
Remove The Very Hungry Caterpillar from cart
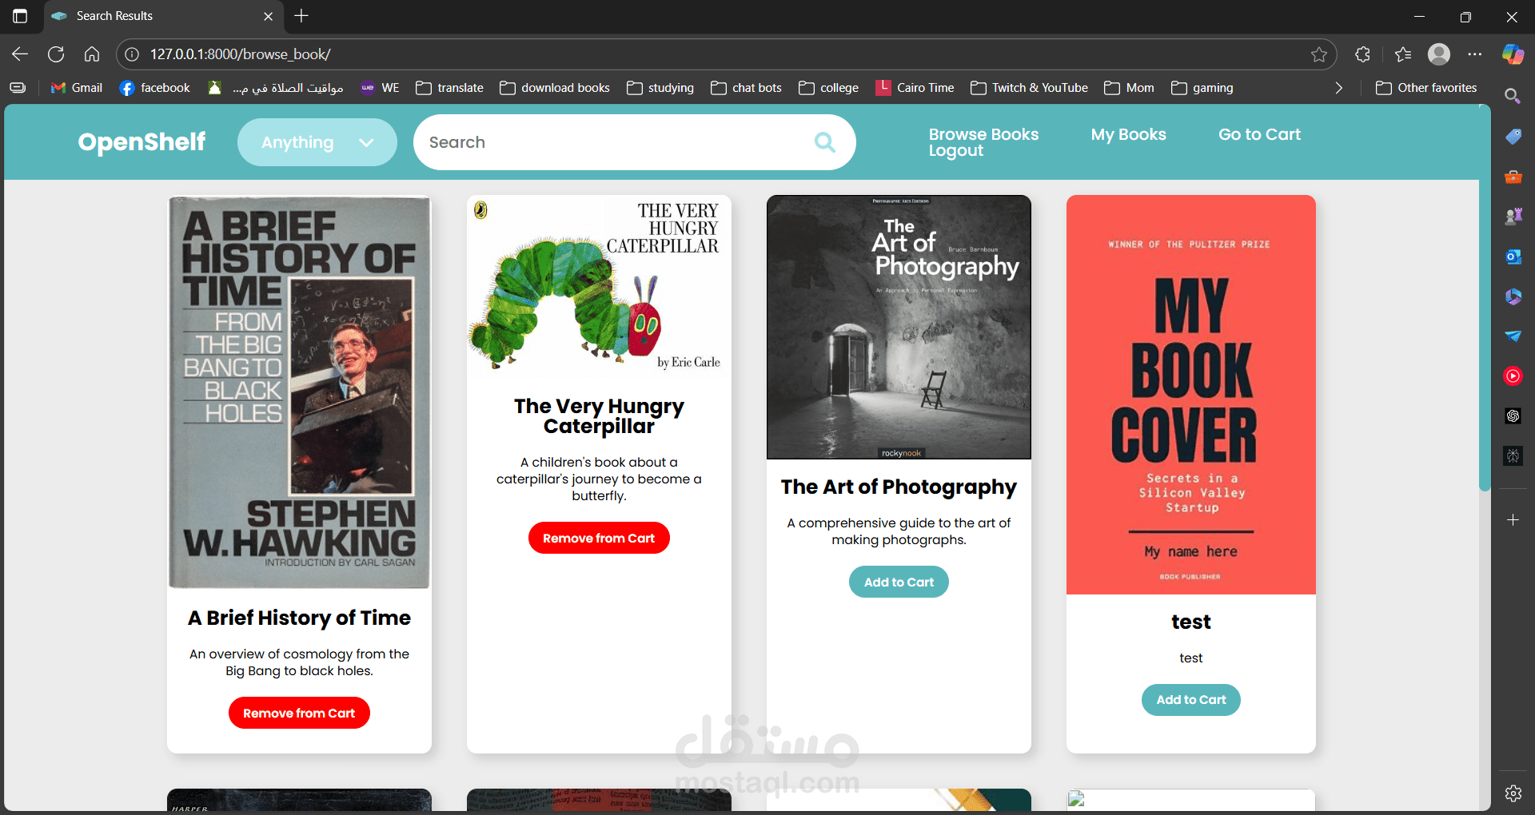tap(599, 538)
